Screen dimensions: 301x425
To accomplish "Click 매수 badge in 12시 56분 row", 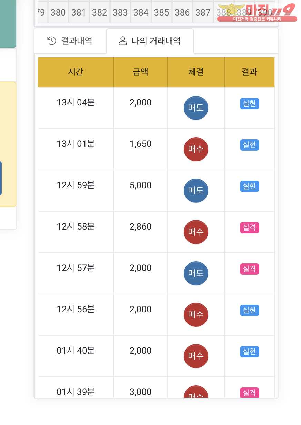I will (x=196, y=314).
